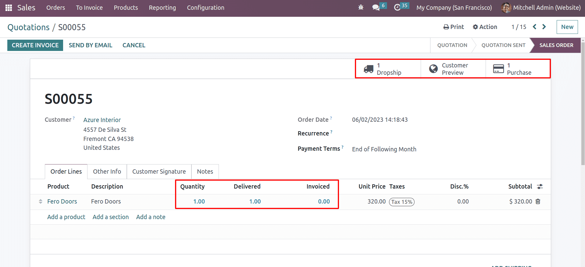This screenshot has width=585, height=267.
Task: Click the page vertical scrollbar
Action: (x=583, y=104)
